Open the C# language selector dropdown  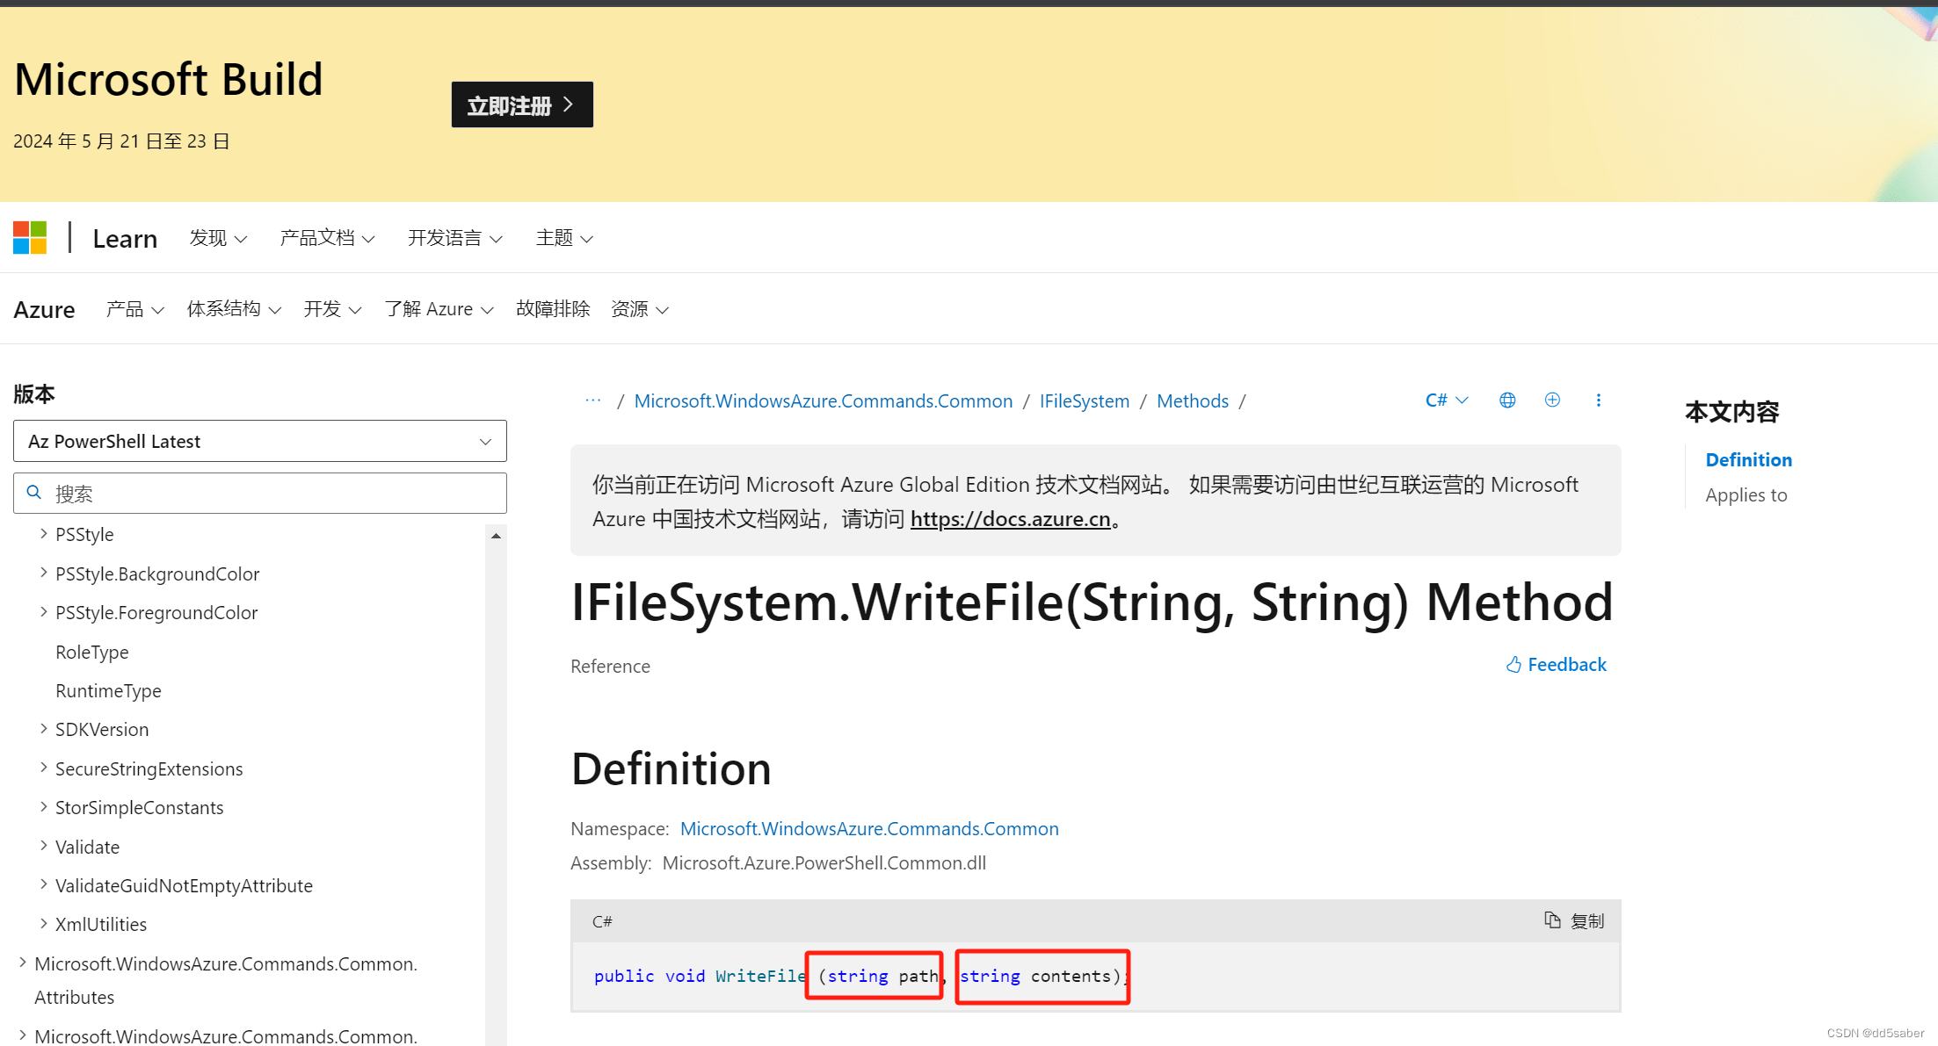coord(1446,400)
